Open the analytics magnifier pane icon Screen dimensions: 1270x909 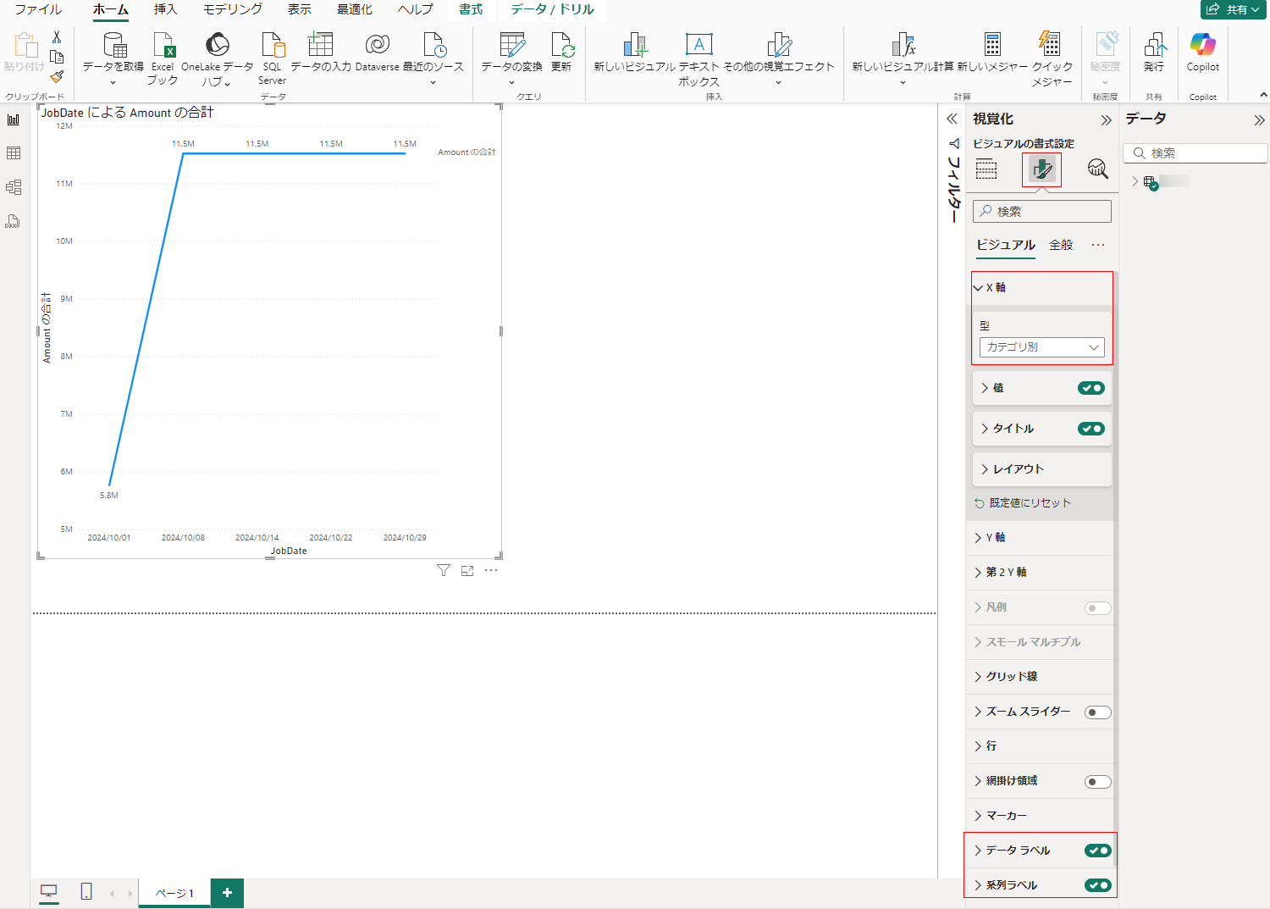[x=1097, y=169]
